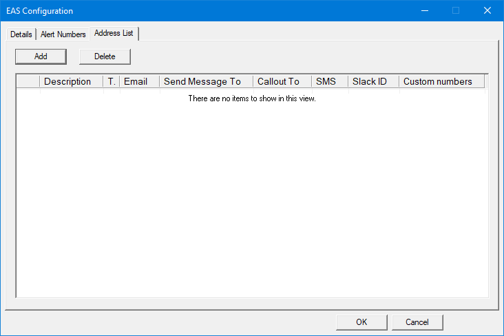Minimize the EAS Configuration window
Viewport: 504px width, 336px height.
point(424,10)
